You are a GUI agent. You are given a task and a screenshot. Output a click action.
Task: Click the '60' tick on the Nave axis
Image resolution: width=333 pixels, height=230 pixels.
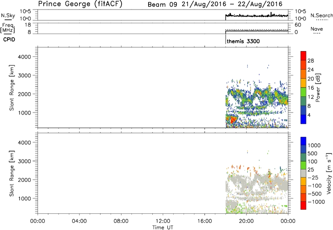point(298,25)
